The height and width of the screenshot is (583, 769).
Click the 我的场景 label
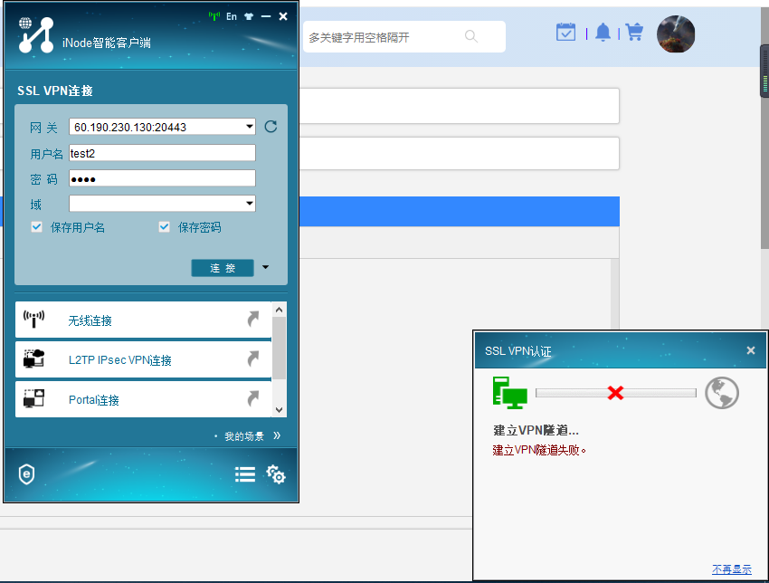[x=244, y=436]
